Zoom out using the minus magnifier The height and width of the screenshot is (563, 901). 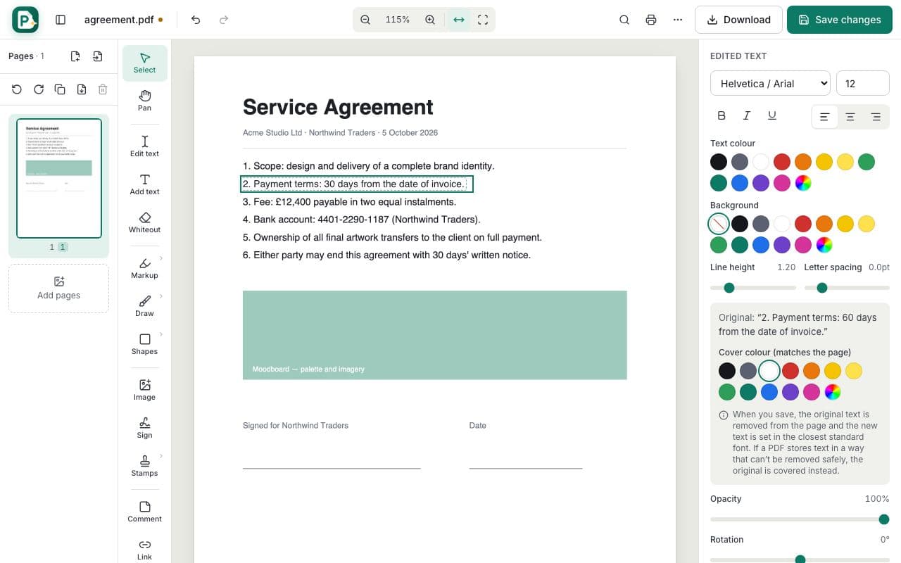point(365,20)
